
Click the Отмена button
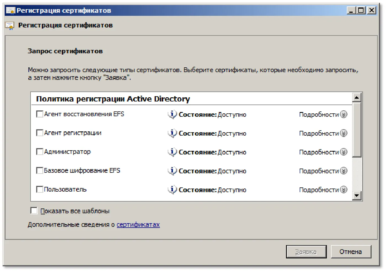point(351,252)
